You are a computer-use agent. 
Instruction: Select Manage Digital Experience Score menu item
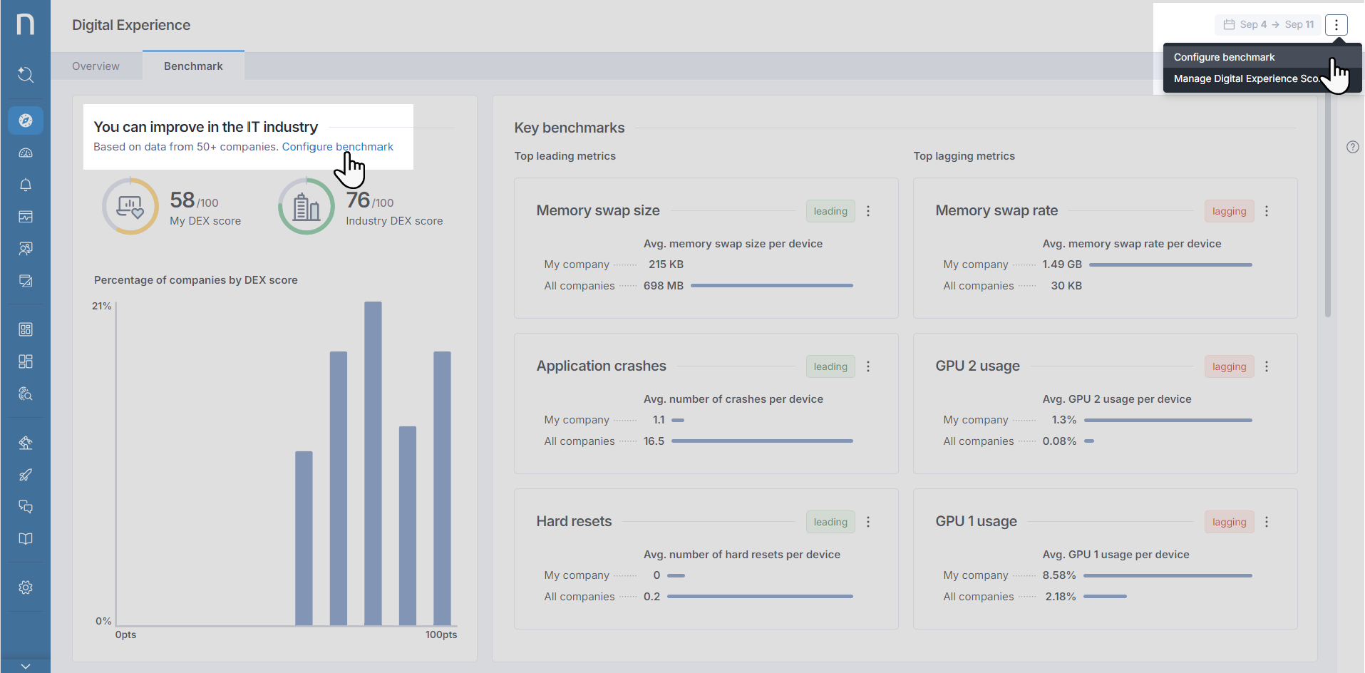[x=1245, y=79]
